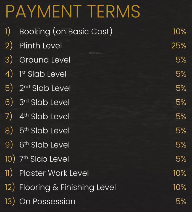Click the 7th Slab Level text
Screen dimensions: 192x212
[44, 159]
